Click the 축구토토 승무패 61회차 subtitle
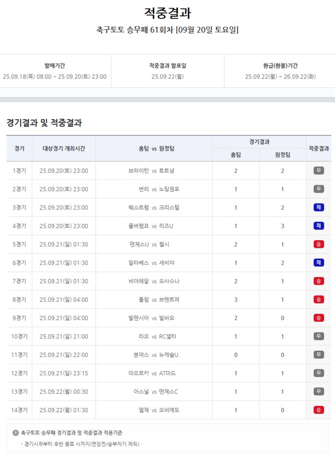This screenshot has height=454, width=335. pyautogui.click(x=167, y=30)
